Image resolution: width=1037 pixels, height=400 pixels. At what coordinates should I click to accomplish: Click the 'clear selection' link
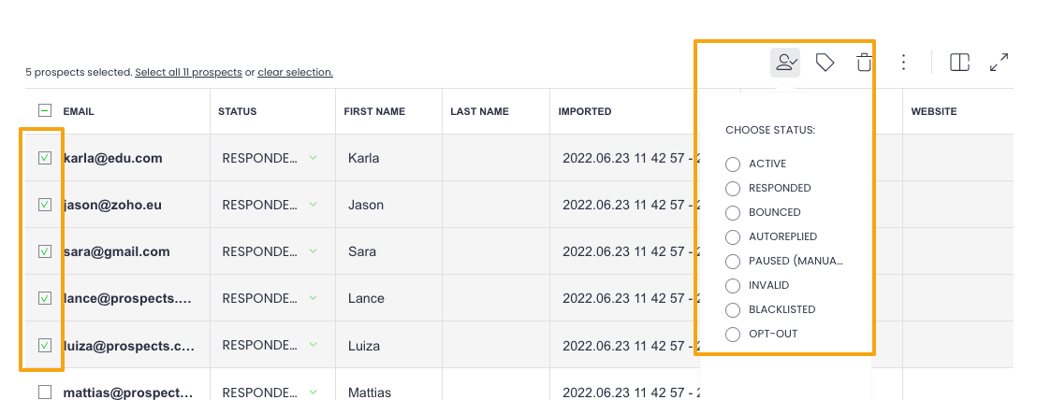point(295,72)
